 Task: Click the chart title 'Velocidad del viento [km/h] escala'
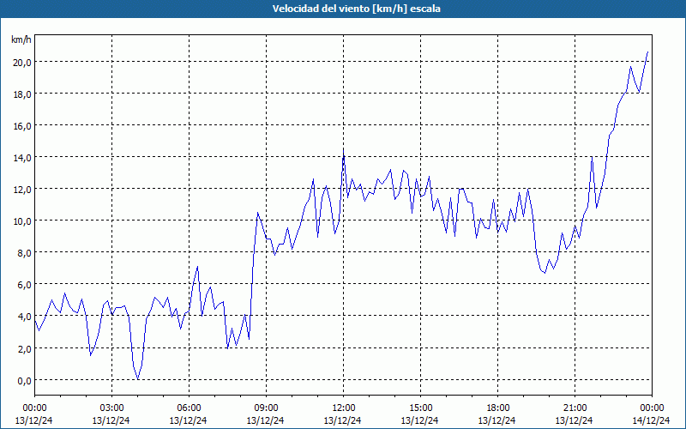(x=356, y=9)
